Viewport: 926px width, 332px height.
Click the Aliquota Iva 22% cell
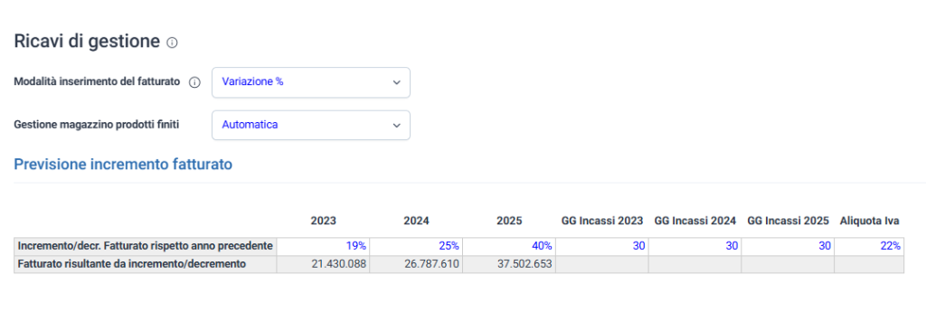point(869,246)
